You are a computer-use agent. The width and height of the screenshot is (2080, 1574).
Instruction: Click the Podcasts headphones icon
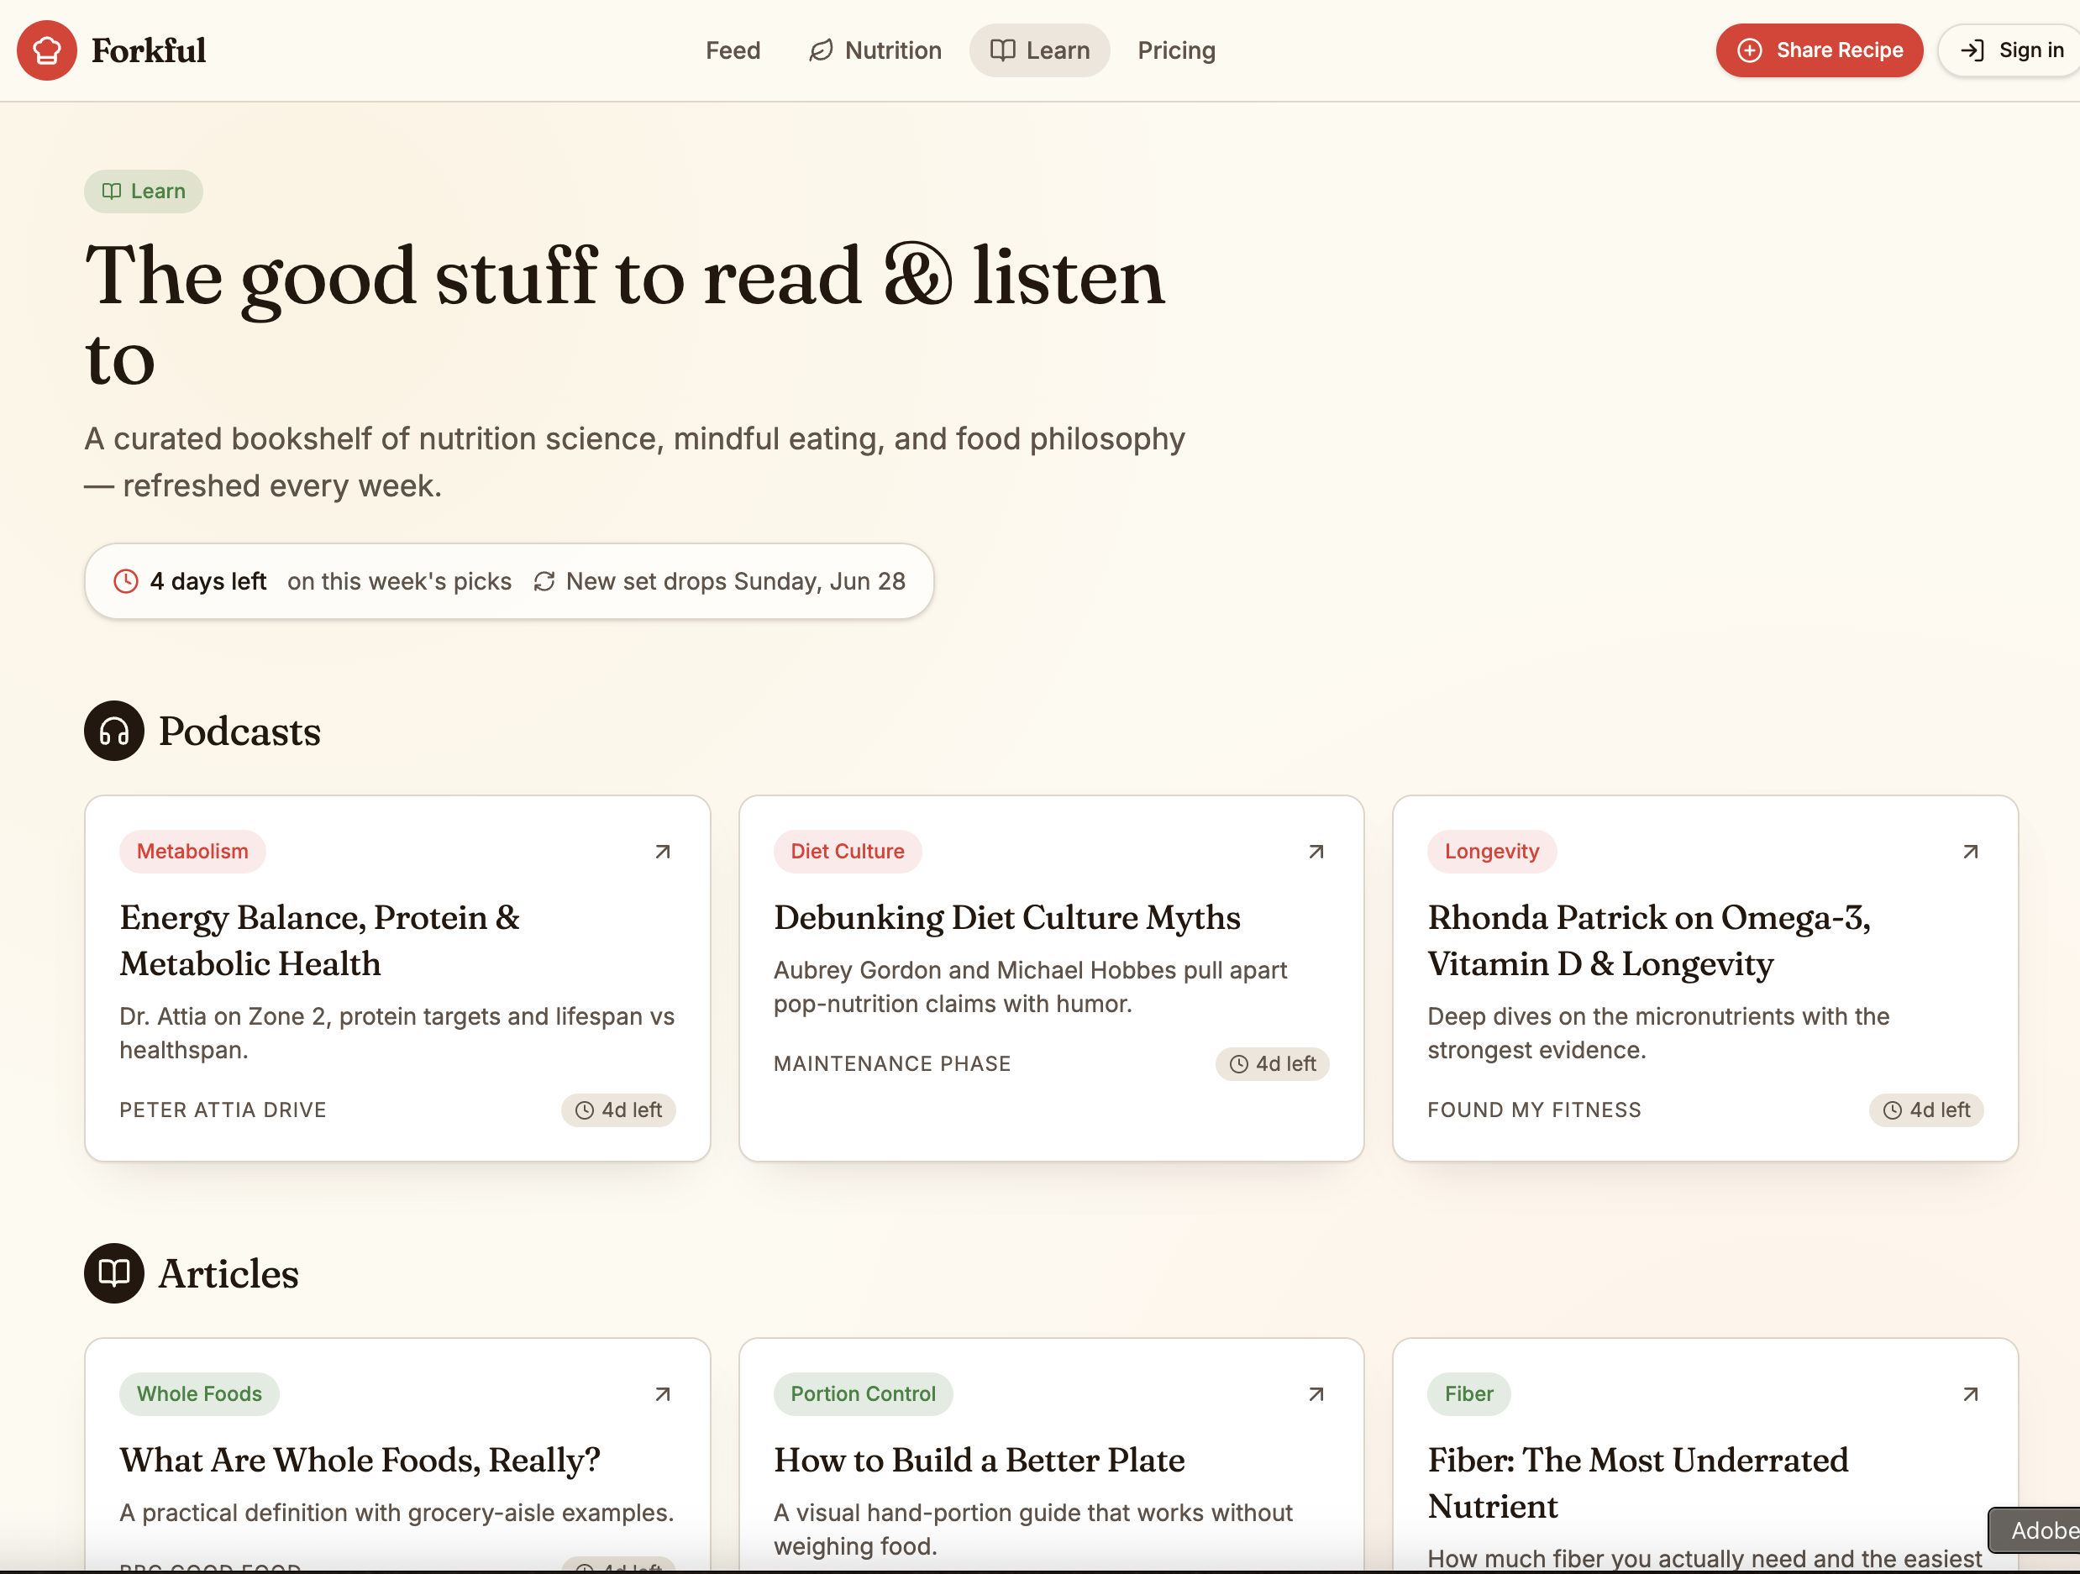(113, 731)
